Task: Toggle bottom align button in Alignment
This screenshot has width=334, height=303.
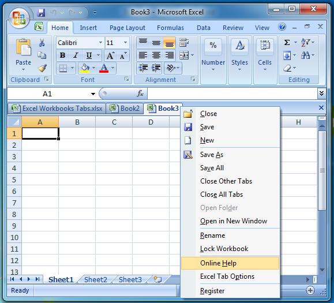Action: 170,43
